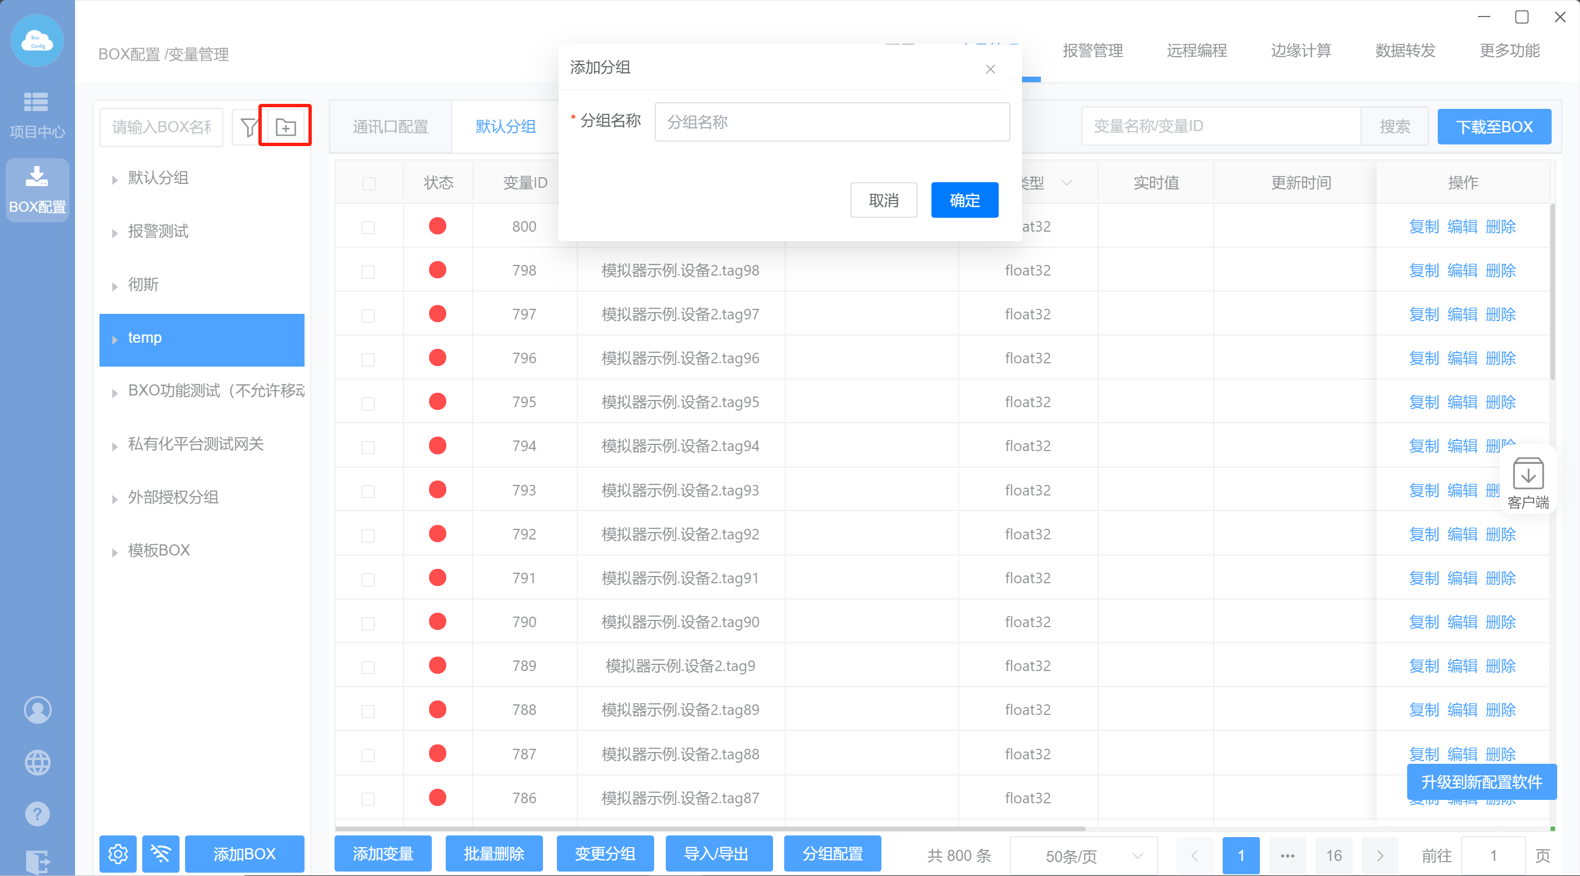Check the row for variable ID 798
Screen dimensions: 1580x876
click(368, 271)
